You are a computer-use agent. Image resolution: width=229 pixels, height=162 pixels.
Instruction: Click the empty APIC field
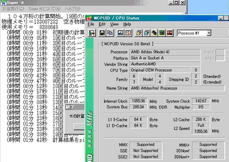pos(220,58)
